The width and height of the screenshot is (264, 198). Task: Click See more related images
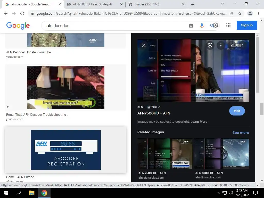pyautogui.click(x=241, y=133)
